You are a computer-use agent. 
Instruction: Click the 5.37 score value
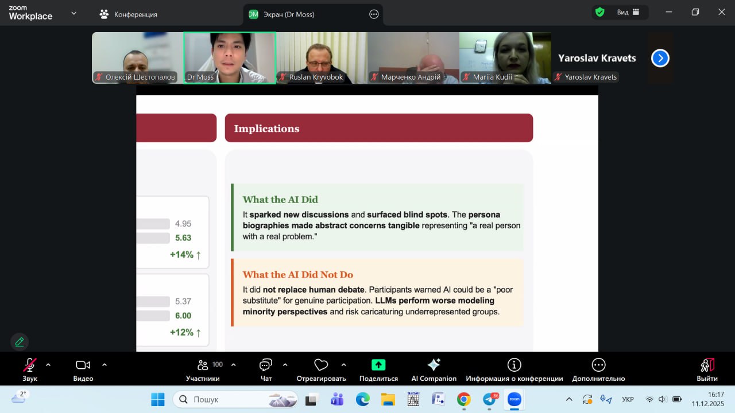[183, 301]
